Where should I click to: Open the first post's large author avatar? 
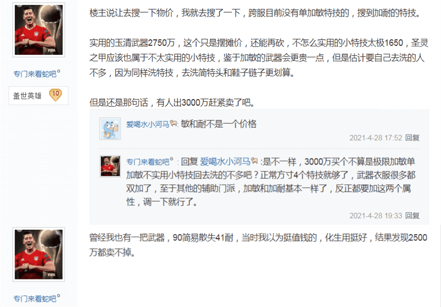tap(39, 30)
